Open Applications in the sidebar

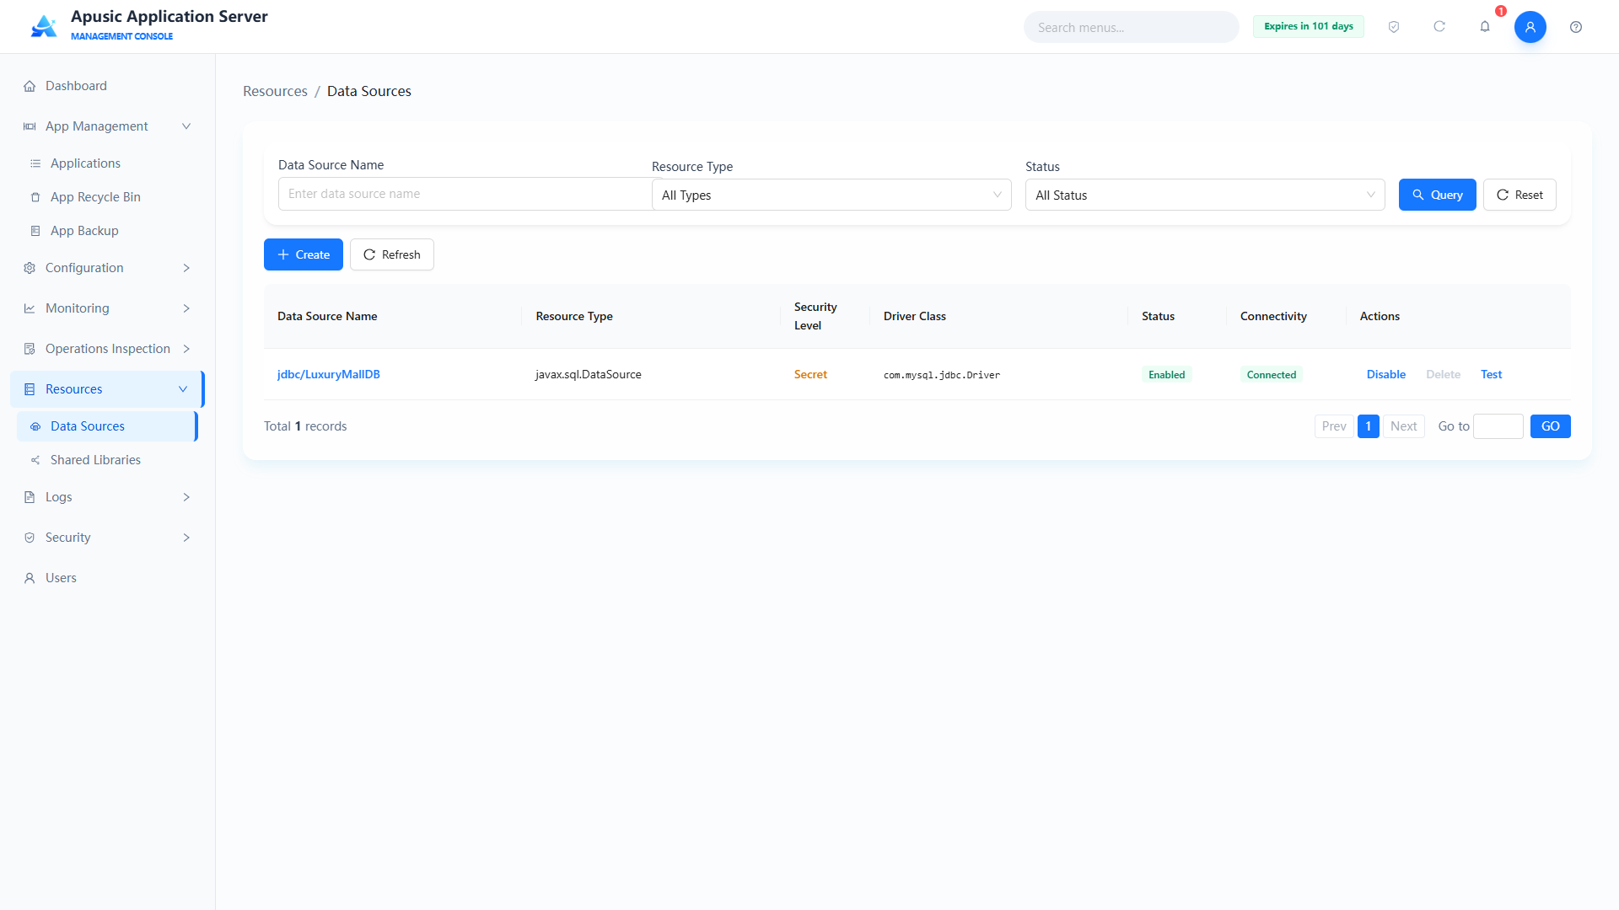tap(107, 163)
